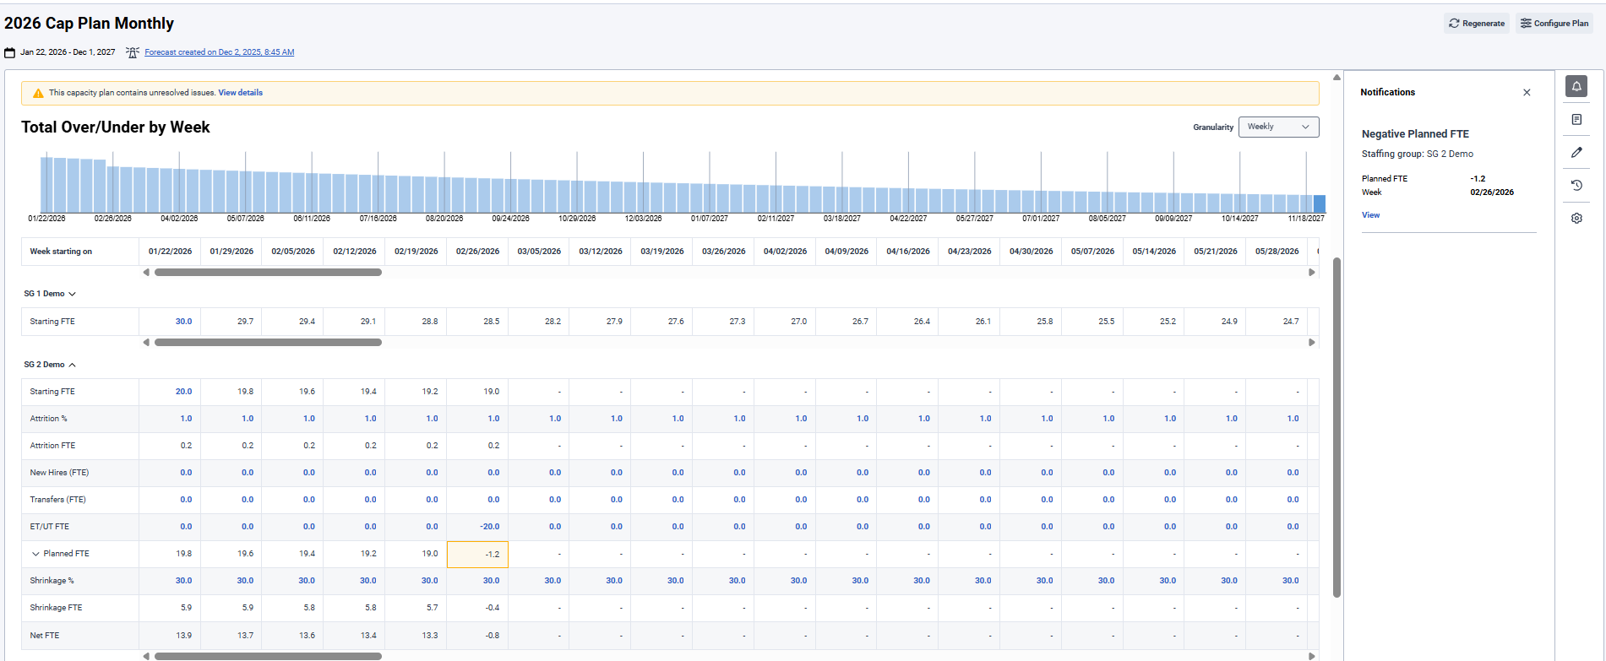Click View details in the warning banner
Image resolution: width=1606 pixels, height=661 pixels.
(240, 93)
